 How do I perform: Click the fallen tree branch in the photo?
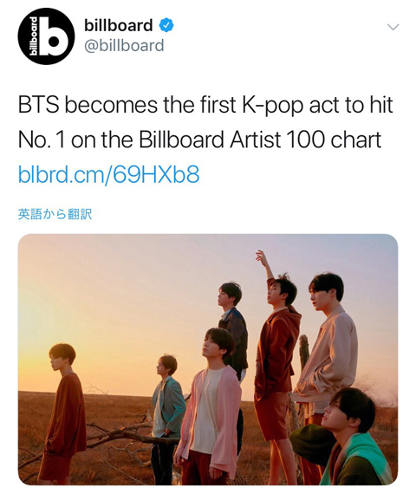point(126,435)
